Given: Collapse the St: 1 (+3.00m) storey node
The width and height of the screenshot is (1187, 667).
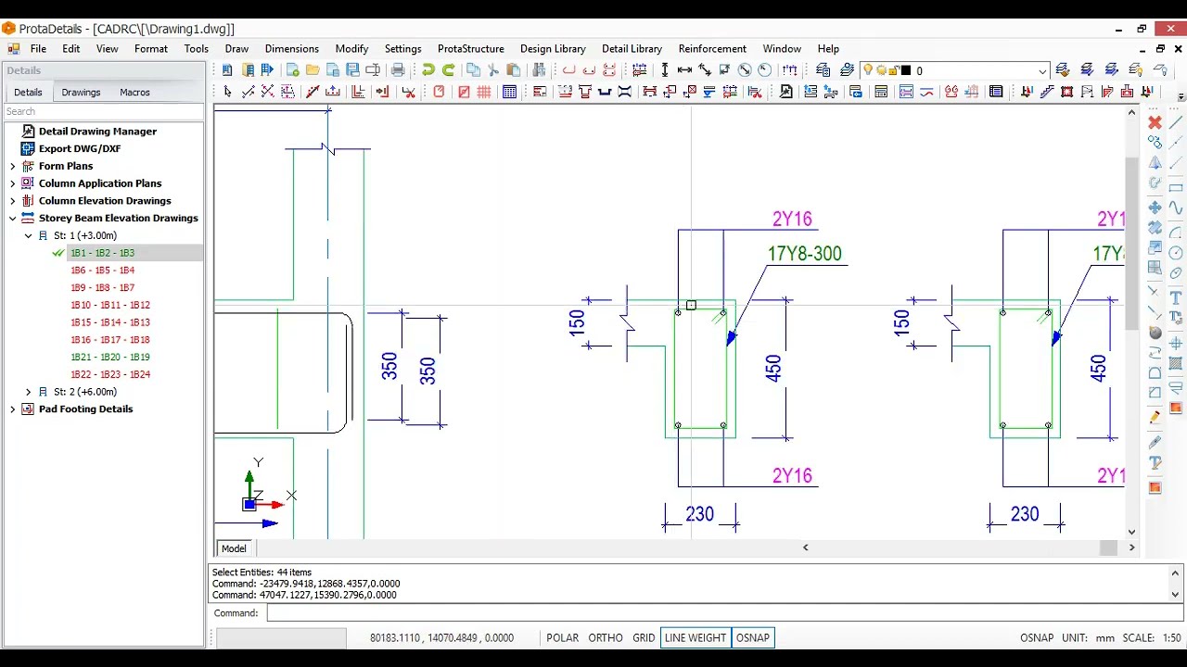Looking at the screenshot, I should coord(28,236).
